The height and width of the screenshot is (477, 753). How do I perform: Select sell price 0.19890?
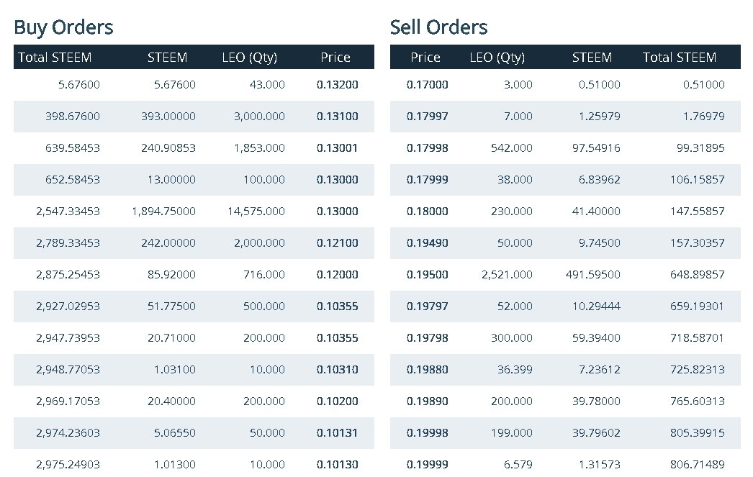(428, 401)
